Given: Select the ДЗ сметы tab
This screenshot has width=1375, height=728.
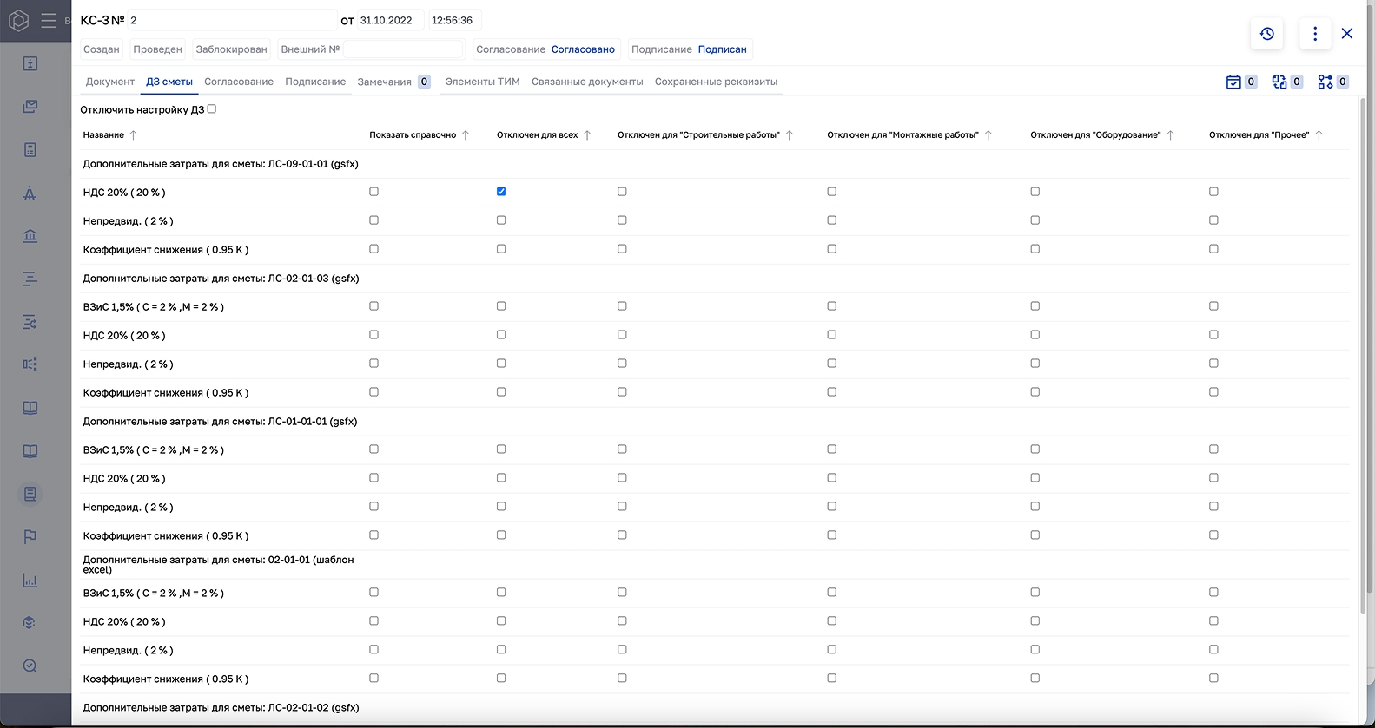Looking at the screenshot, I should click(x=169, y=82).
